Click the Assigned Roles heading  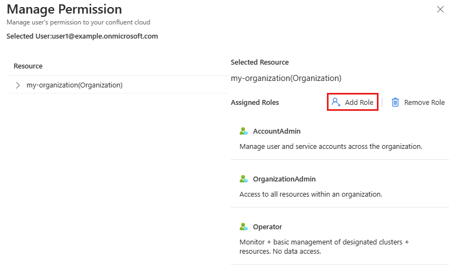tap(255, 103)
